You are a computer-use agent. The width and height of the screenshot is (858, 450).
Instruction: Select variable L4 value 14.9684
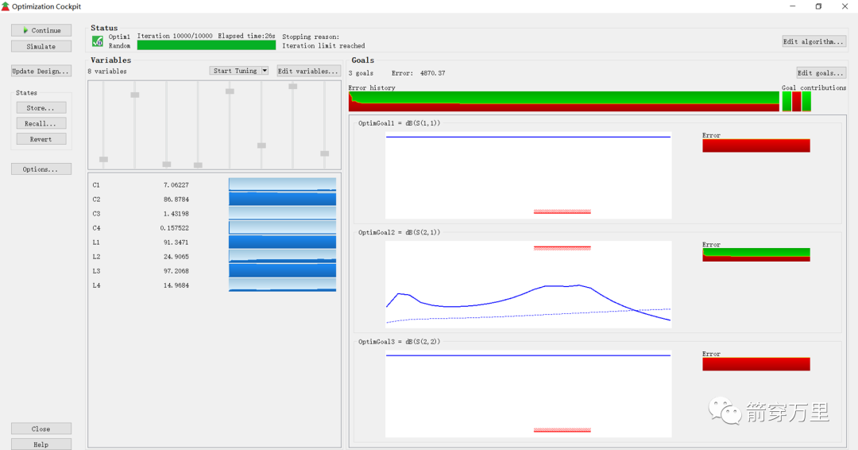[176, 285]
